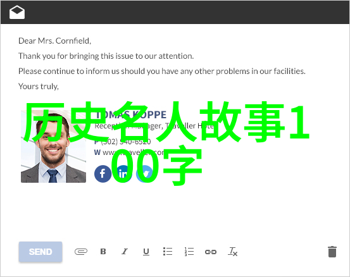This screenshot has height=277, width=350.
Task: Click the signature profile photo
Action: coord(53,146)
